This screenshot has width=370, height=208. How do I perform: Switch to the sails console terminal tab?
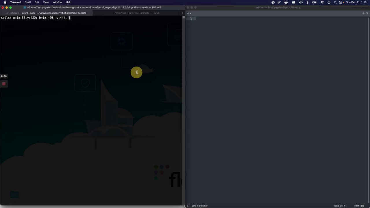(46, 13)
